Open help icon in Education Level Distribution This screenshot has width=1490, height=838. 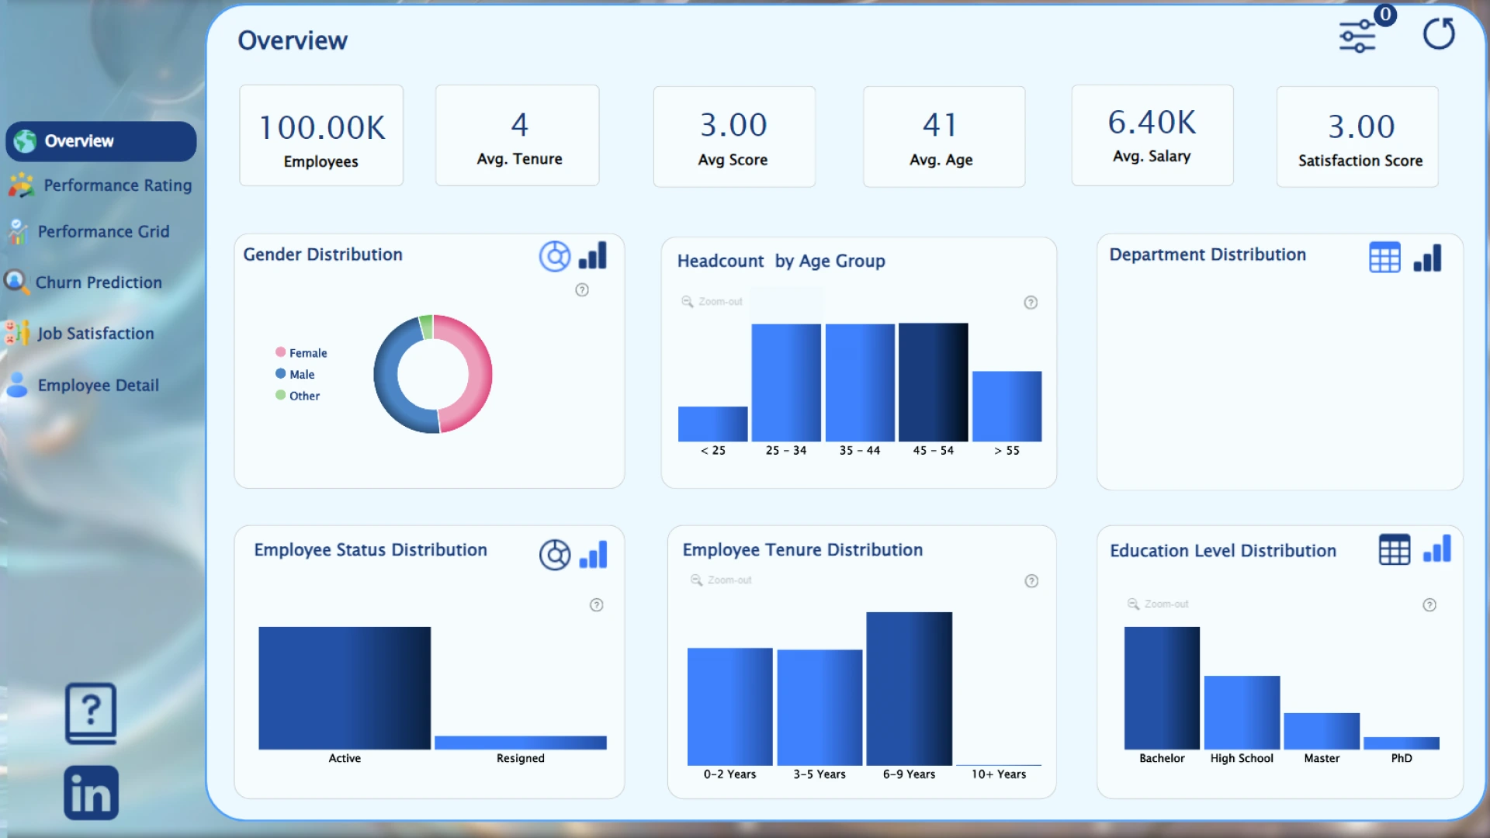[1429, 605]
